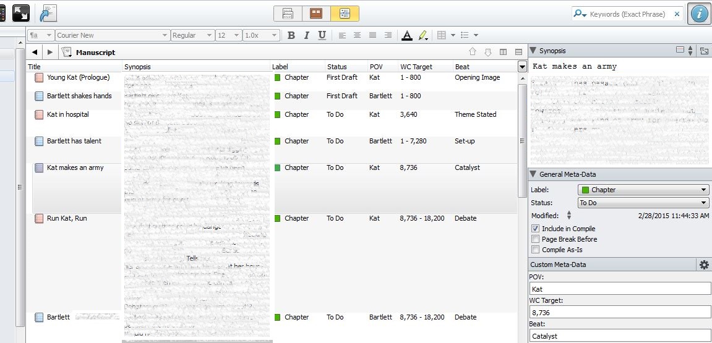
Task: Click into the Beat field containing Catalyst
Action: (x=620, y=336)
